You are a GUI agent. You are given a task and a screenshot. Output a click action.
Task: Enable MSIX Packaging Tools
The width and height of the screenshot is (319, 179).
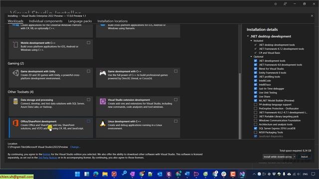coord(256,132)
